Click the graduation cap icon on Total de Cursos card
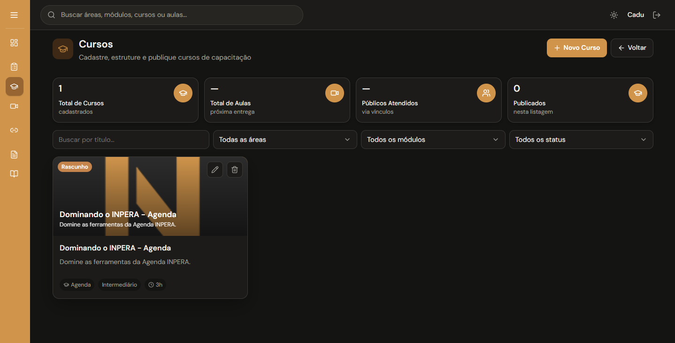Screen dimensions: 675x343 [x=183, y=93]
